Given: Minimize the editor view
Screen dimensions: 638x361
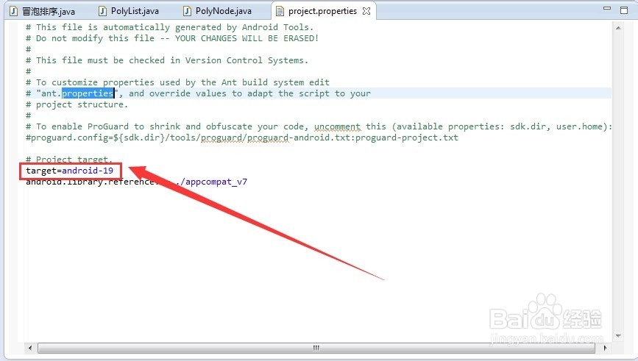Looking at the screenshot, I should coord(607,9).
